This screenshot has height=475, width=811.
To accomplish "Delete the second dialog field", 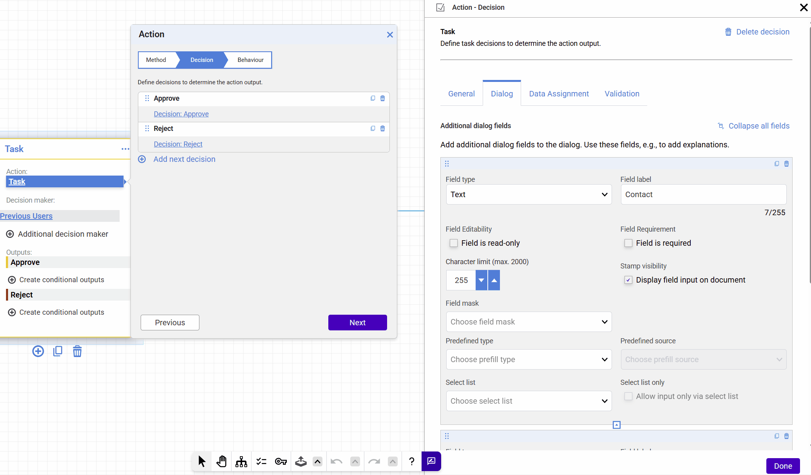I will [786, 436].
